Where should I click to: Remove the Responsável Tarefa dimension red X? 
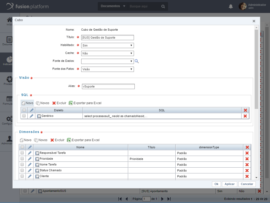(x=247, y=153)
